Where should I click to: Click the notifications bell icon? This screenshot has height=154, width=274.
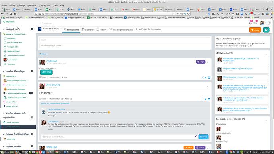(x=250, y=23)
